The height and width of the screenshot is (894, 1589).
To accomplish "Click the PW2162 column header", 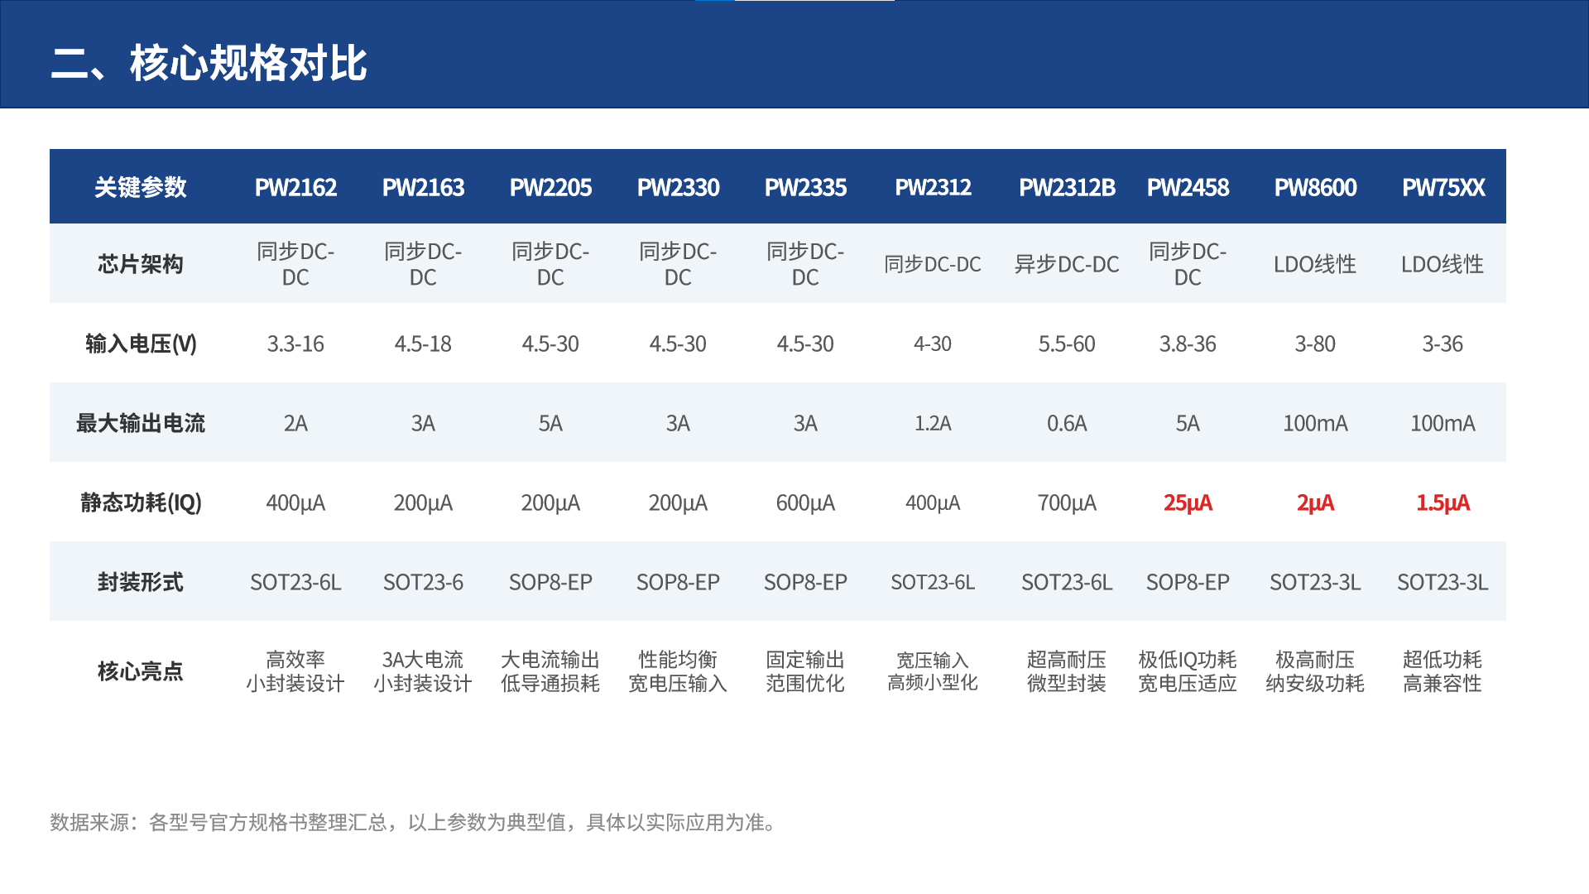I will point(295,187).
